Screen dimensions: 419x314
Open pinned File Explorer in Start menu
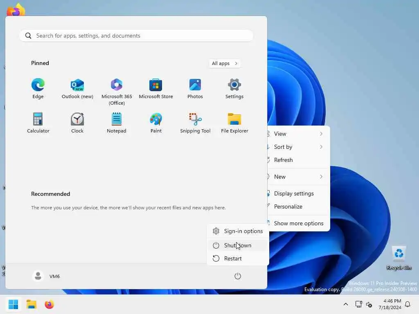[234, 123]
